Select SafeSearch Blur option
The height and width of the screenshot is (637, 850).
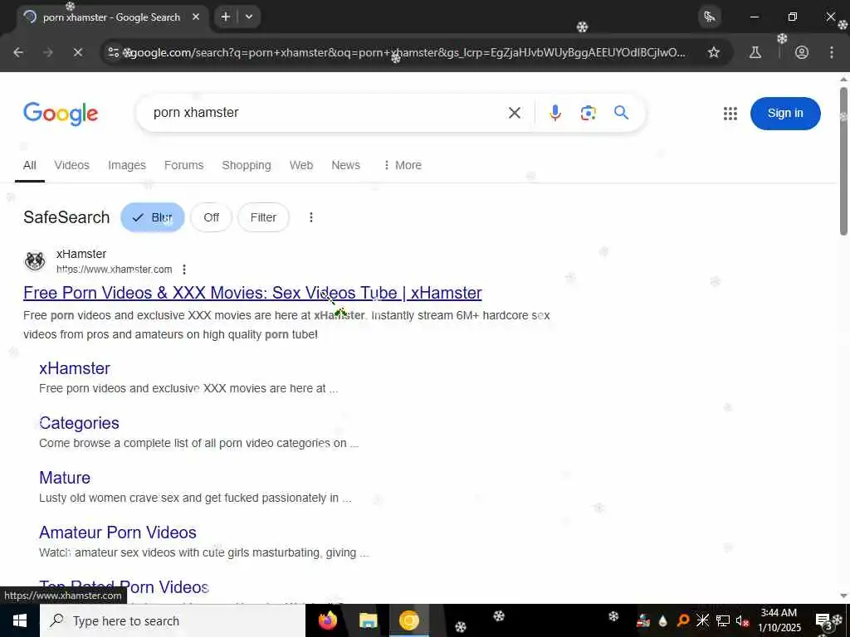(153, 217)
